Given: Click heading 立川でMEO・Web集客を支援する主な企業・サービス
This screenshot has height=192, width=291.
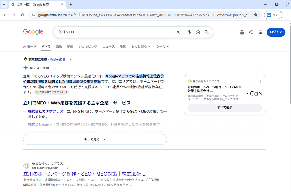Looking at the screenshot, I should pos(77,103).
